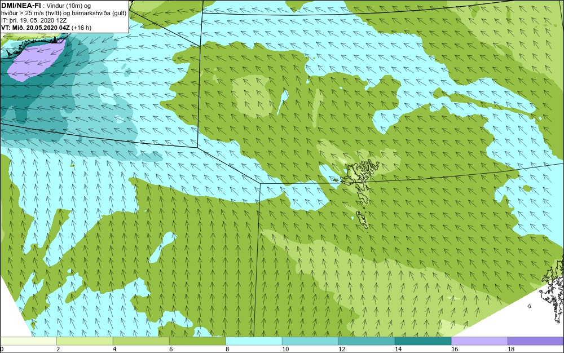Click the 12–14 m/s teal legend swatch
The image size is (564, 353).
(x=367, y=341)
